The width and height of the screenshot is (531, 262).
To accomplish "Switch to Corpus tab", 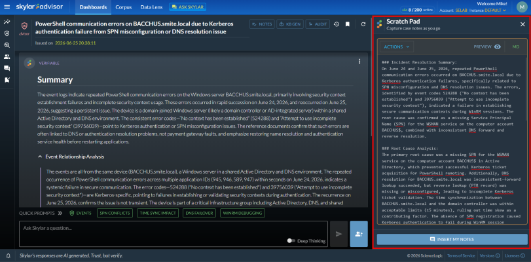I will [x=124, y=7].
